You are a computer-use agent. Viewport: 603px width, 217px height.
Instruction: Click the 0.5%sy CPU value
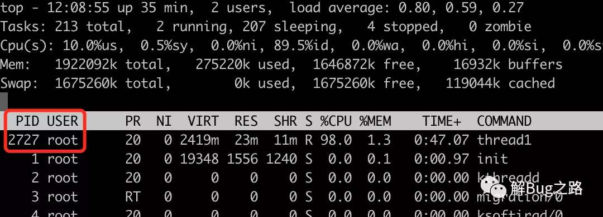(x=164, y=46)
